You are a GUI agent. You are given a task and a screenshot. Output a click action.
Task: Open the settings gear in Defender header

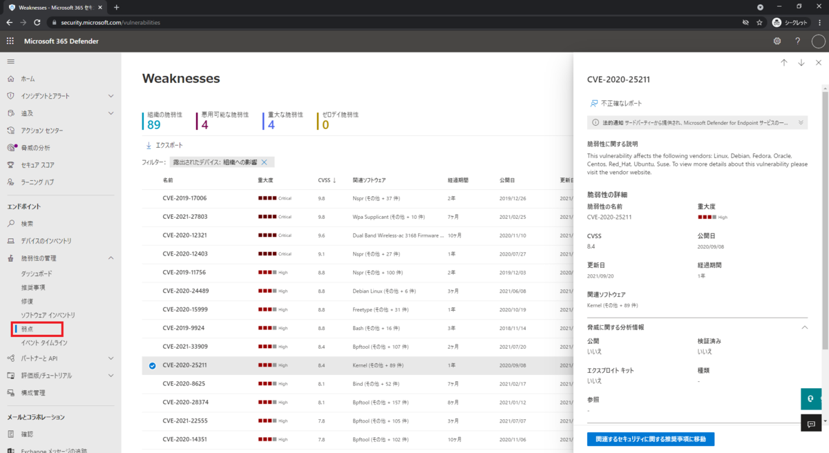click(777, 41)
